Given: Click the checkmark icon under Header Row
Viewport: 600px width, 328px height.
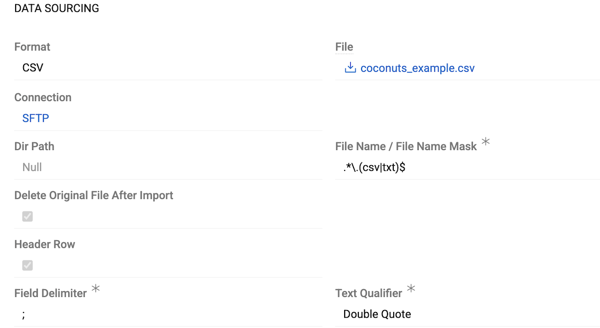Looking at the screenshot, I should coord(27,265).
